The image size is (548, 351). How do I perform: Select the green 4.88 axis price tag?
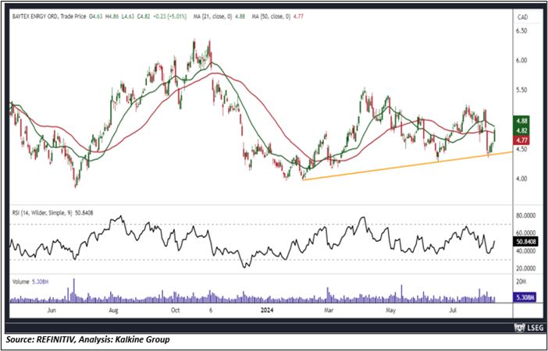pos(521,121)
